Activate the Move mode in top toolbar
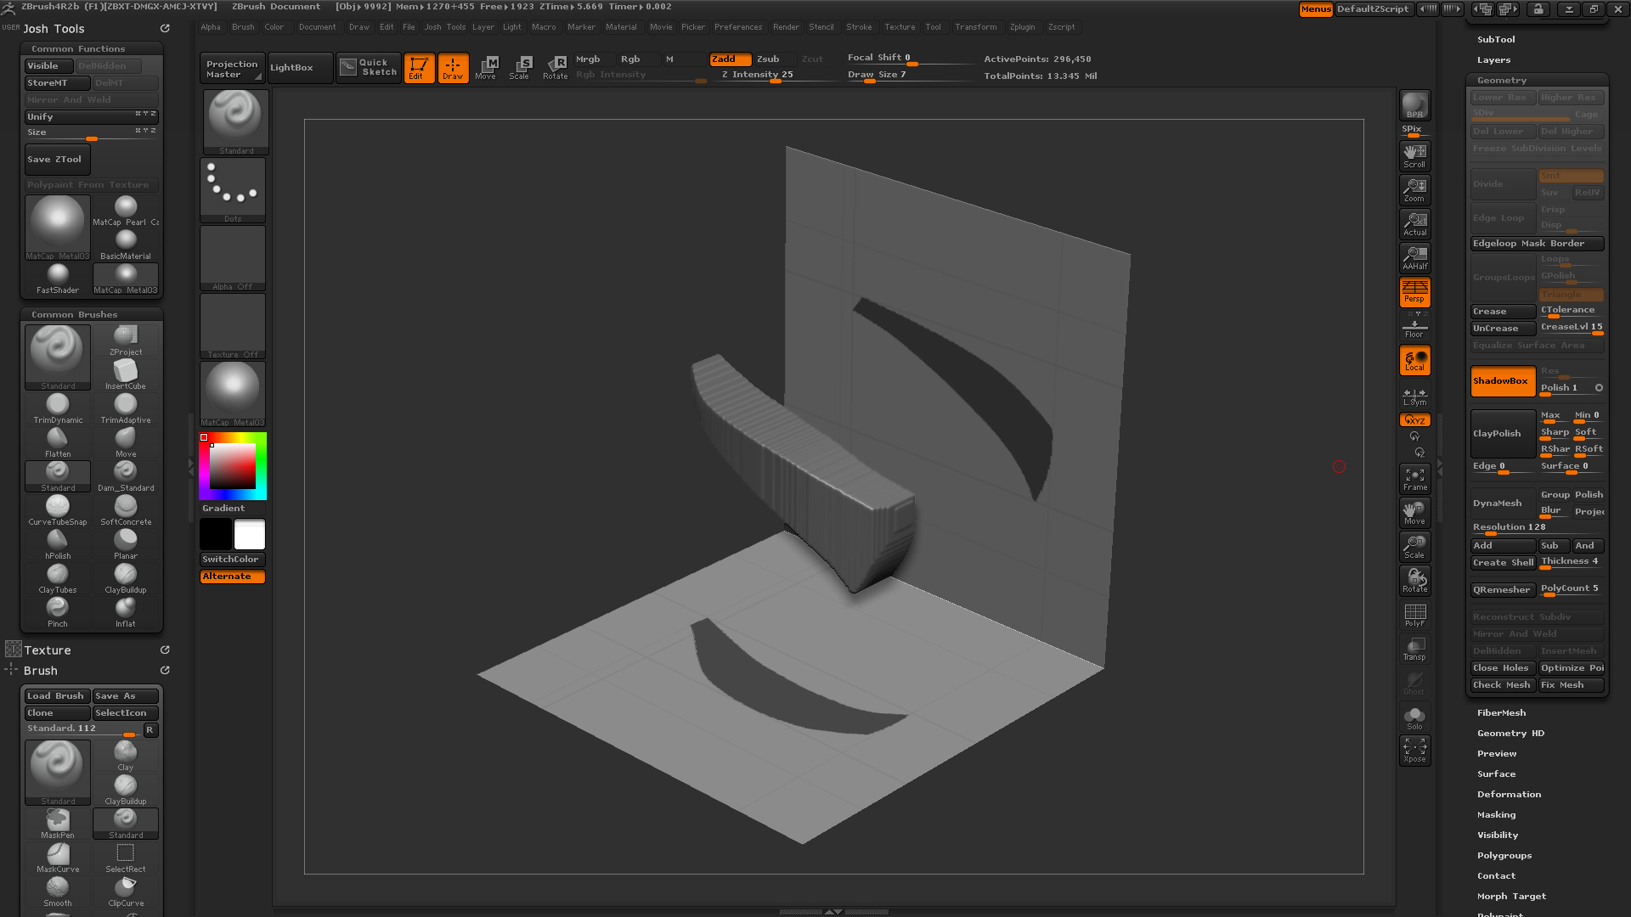 point(486,68)
